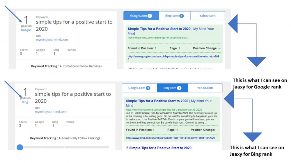Select Yahoo.com tab in bottom panel
This screenshot has height=163, width=291.
click(x=205, y=88)
